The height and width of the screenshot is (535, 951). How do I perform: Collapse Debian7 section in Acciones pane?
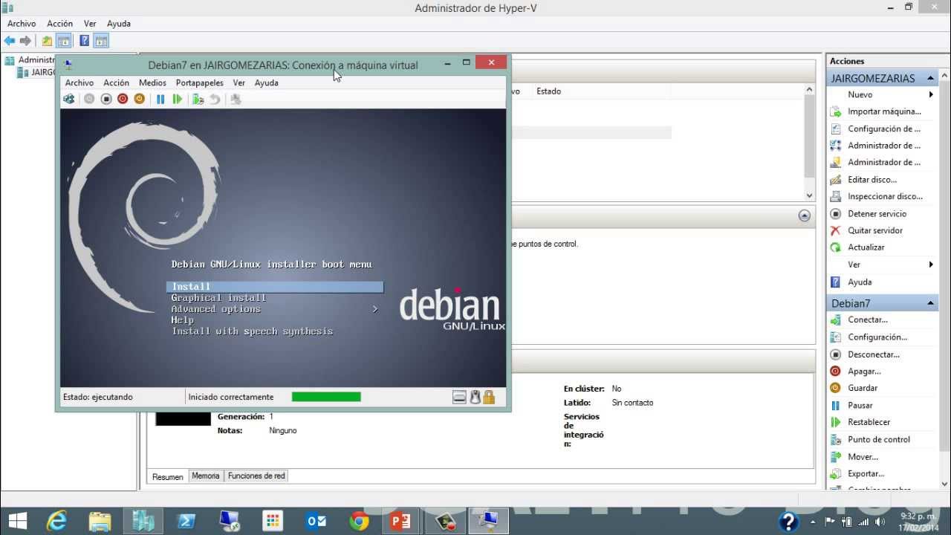click(x=930, y=303)
